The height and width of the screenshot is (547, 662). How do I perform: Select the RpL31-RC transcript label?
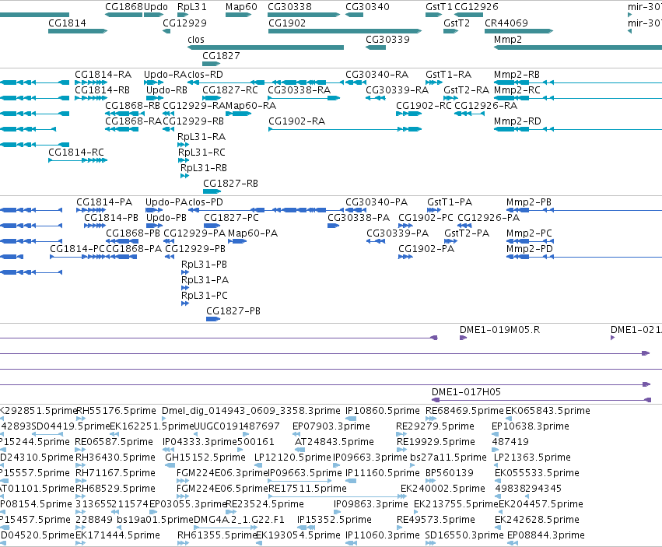pyautogui.click(x=201, y=152)
